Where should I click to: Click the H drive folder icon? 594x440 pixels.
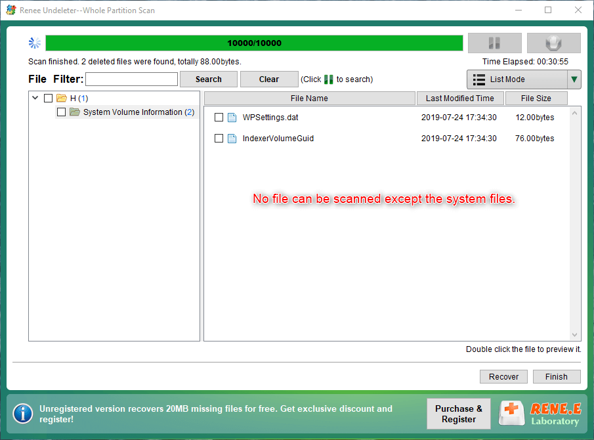62,99
